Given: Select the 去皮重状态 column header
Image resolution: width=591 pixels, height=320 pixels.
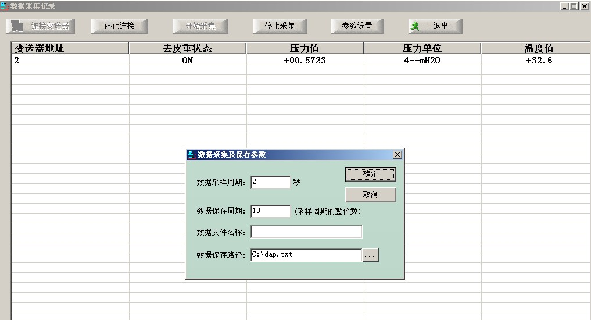Looking at the screenshot, I should (187, 48).
